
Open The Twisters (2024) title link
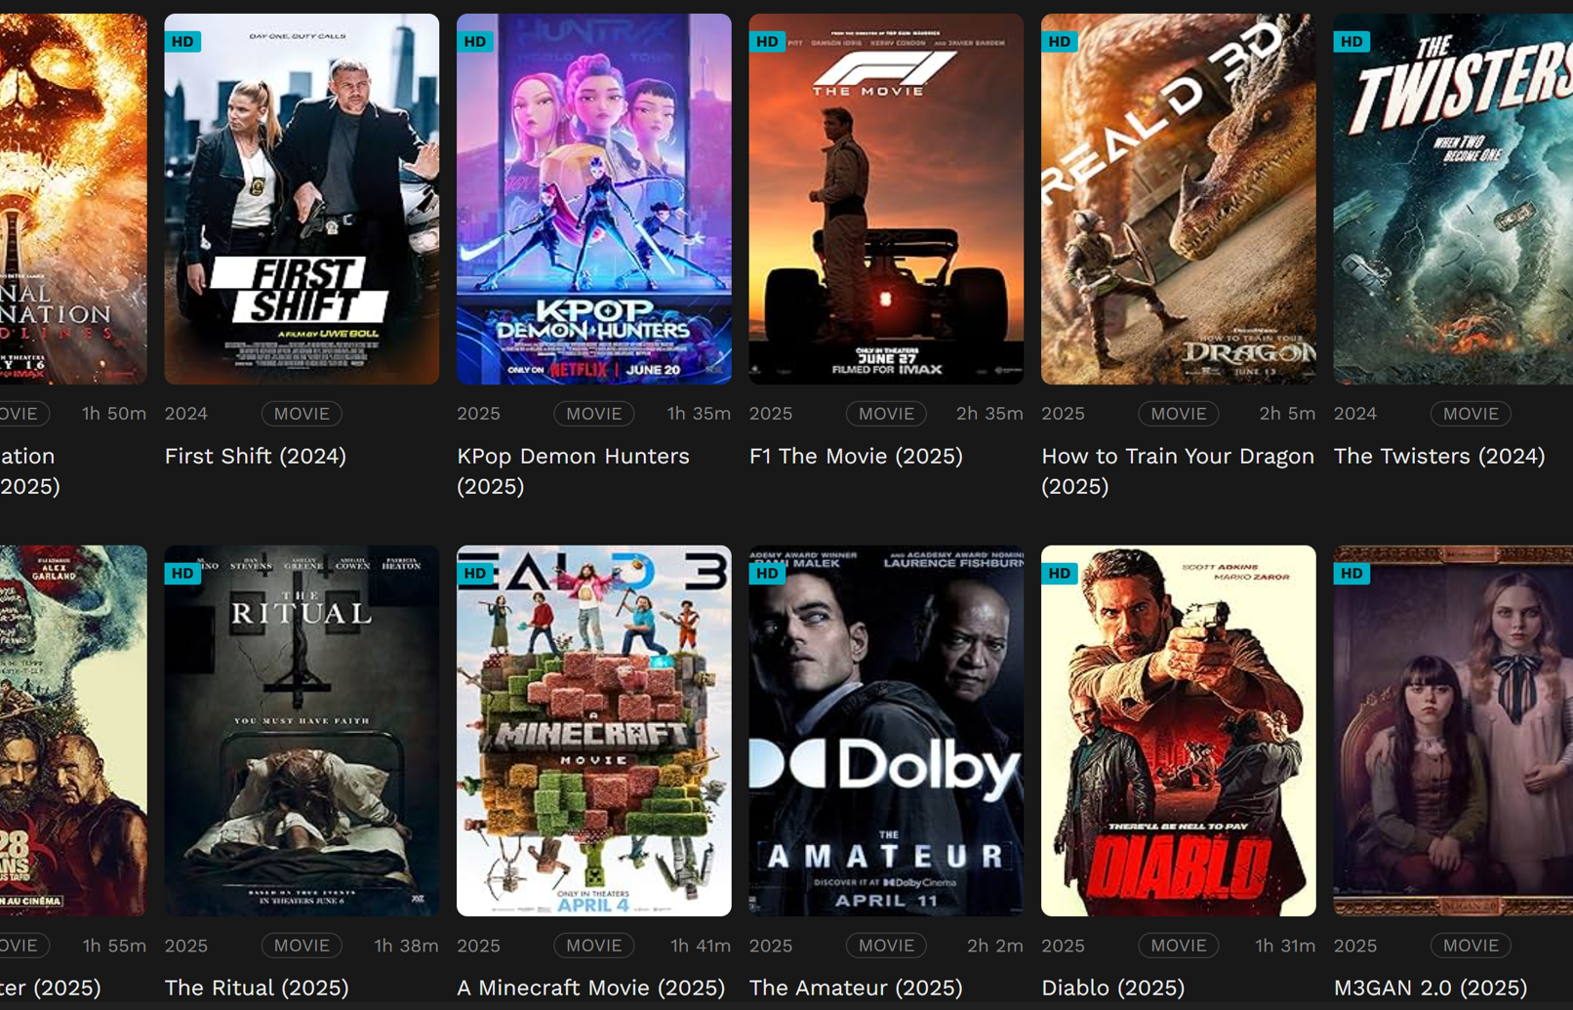coord(1439,456)
